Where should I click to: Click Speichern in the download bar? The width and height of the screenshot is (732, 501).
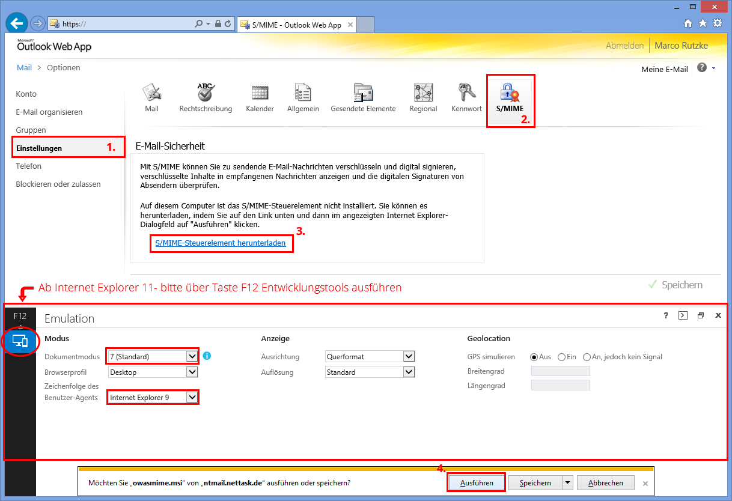coord(535,482)
